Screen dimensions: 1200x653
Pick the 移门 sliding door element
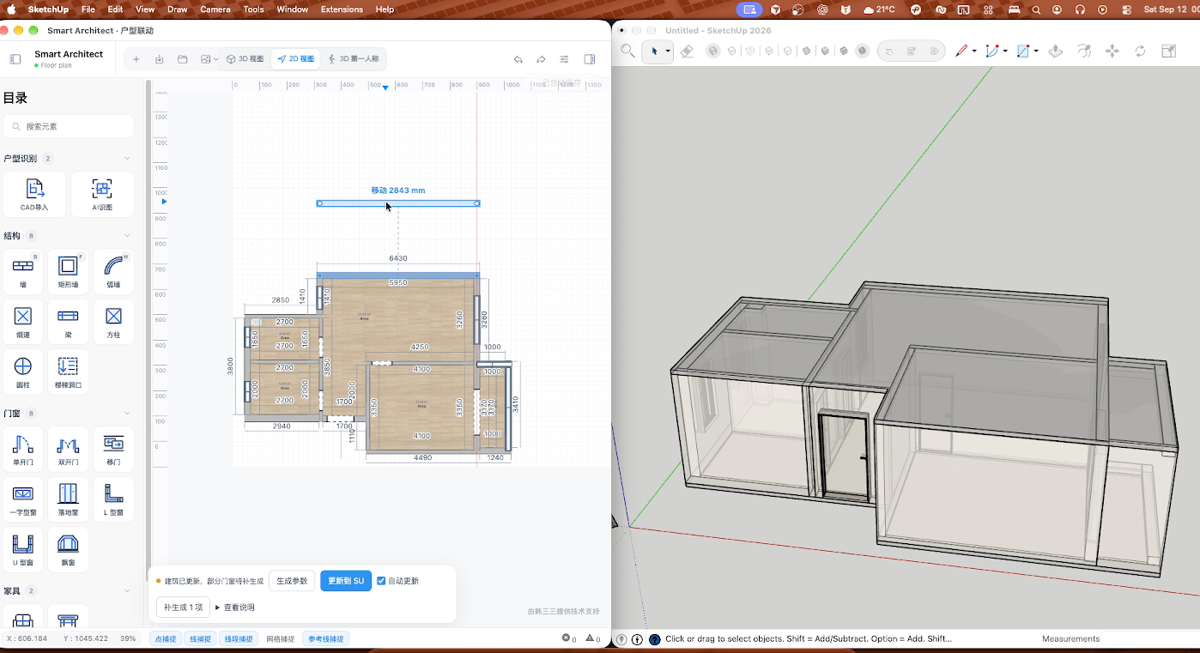113,450
